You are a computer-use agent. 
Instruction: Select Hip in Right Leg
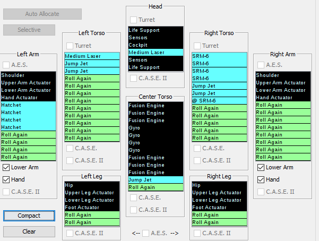[x=219, y=185]
